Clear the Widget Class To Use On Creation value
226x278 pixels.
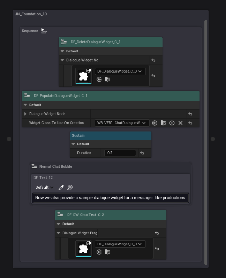point(180,123)
